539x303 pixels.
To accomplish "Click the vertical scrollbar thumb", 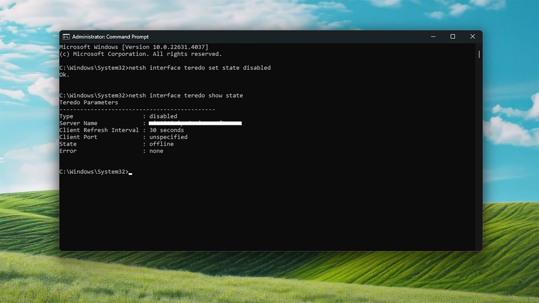I will 479,54.
